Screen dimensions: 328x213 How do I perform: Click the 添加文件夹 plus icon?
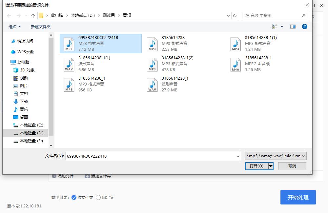[87, 176]
